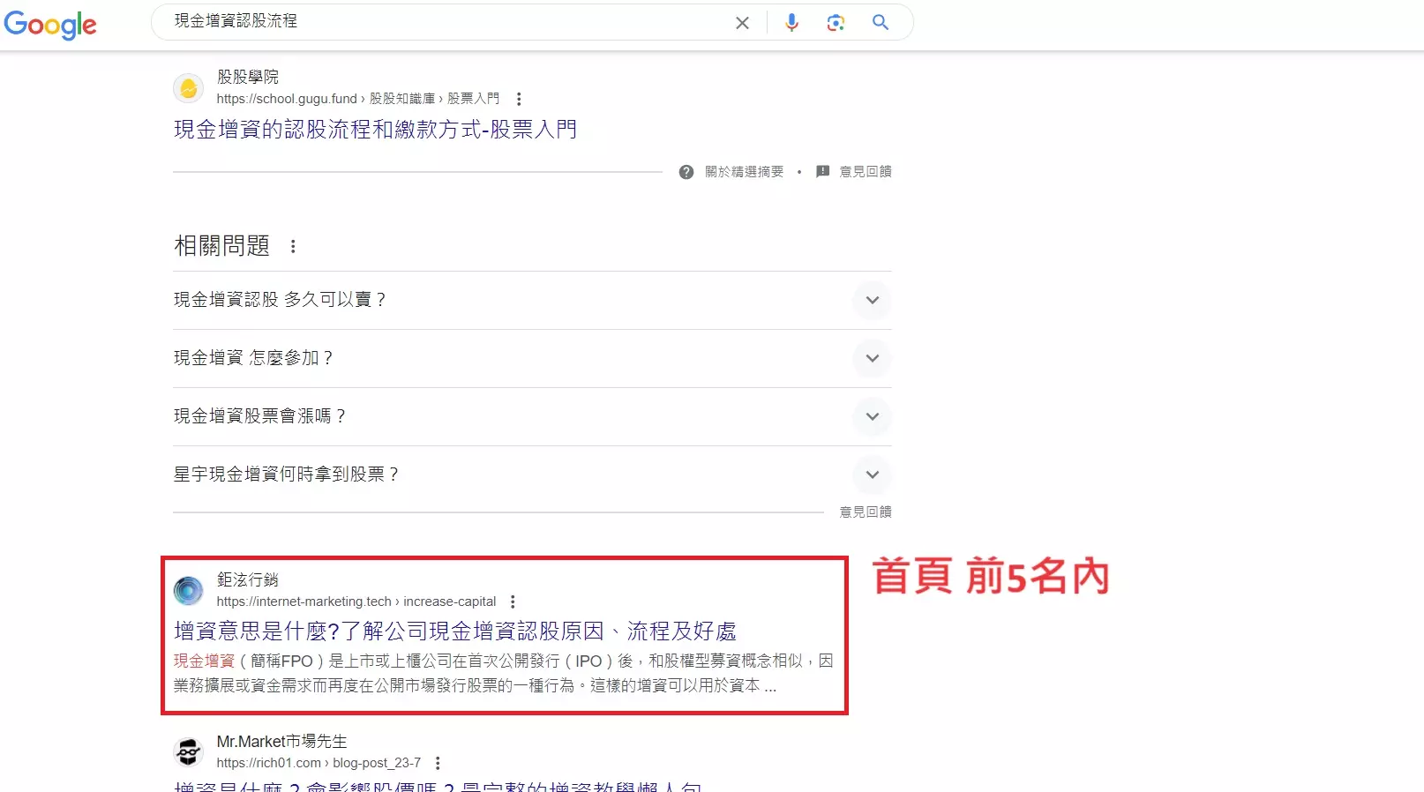Click the school.gugu.fund breadcrumb URL
Image resolution: width=1424 pixels, height=792 pixels.
(358, 99)
